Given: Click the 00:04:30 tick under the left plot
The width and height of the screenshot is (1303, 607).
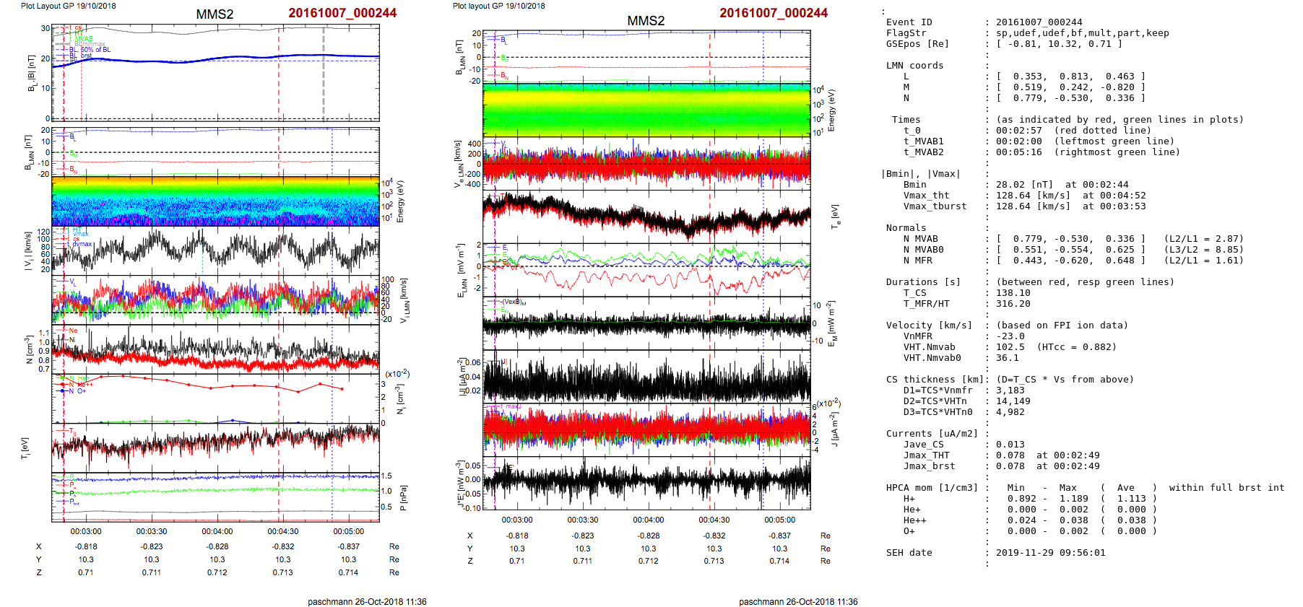Looking at the screenshot, I should click(x=283, y=532).
